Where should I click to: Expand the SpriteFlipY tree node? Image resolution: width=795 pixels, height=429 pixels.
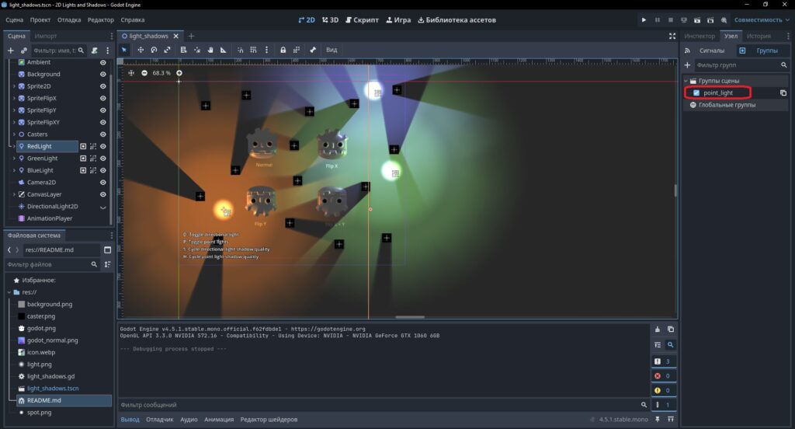click(14, 110)
